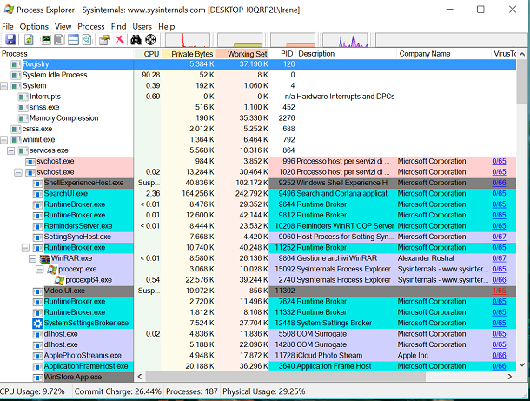Click the Video.UI.exe process icon
The image size is (530, 401).
click(x=37, y=291)
